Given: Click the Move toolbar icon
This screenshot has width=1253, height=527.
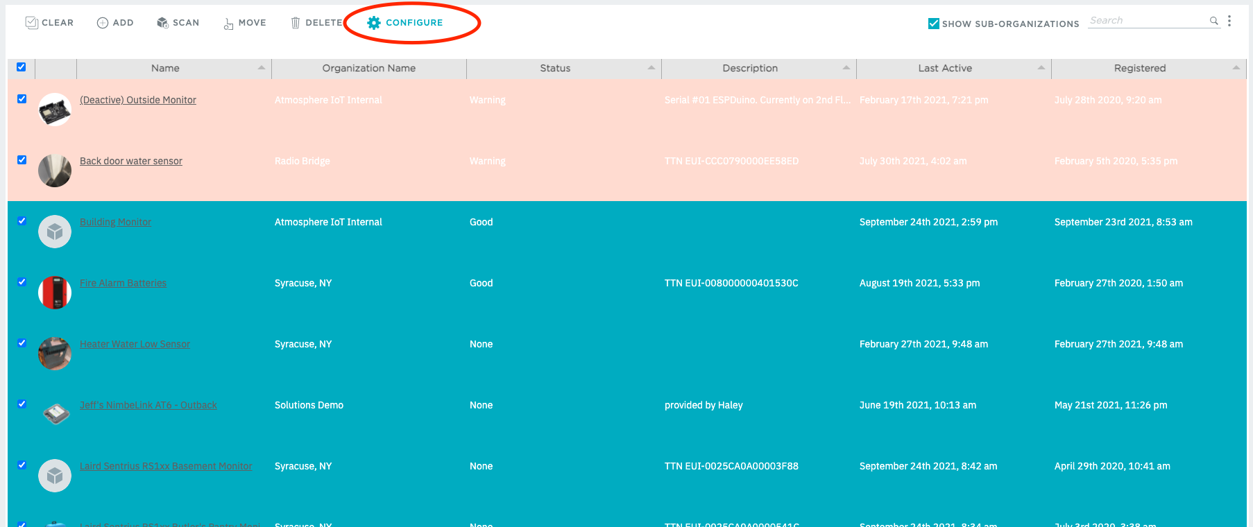Looking at the screenshot, I should tap(228, 24).
